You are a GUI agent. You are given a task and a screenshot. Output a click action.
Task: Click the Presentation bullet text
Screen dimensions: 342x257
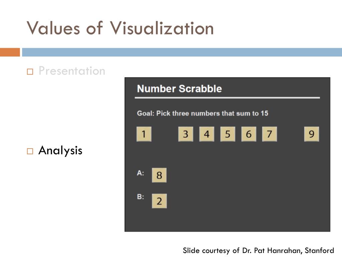72,71
